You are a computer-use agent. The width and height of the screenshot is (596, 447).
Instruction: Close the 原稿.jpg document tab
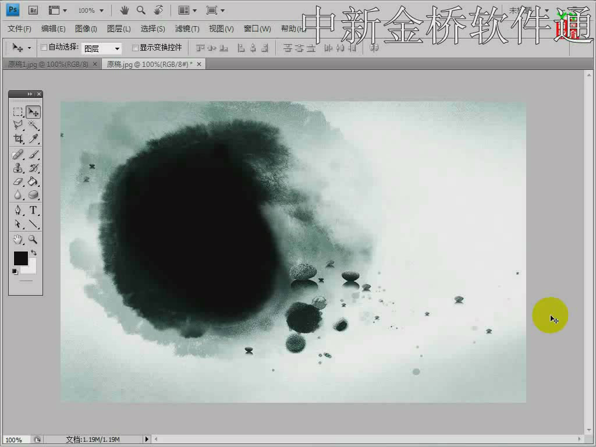tap(199, 64)
